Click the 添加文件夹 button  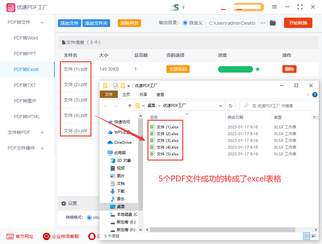[x=96, y=23]
